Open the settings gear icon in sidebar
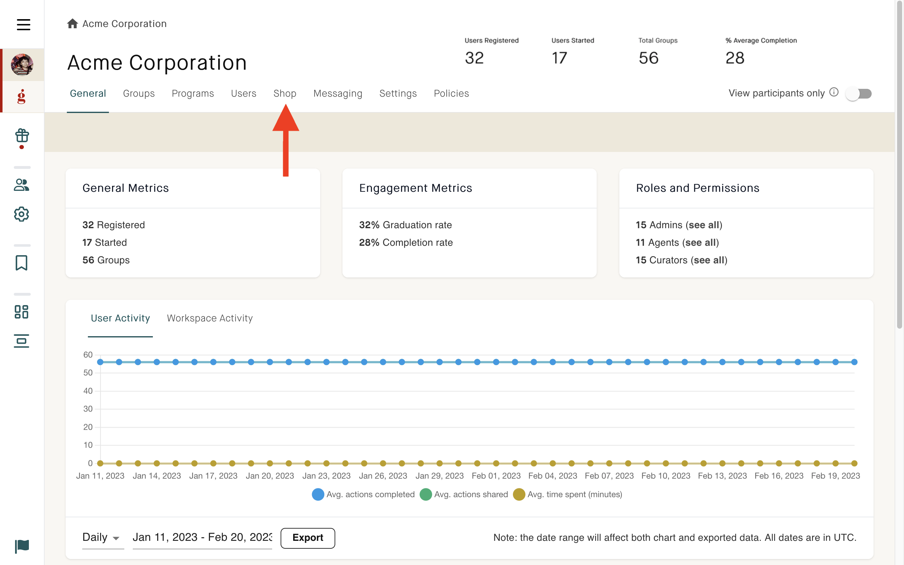904x565 pixels. click(22, 214)
